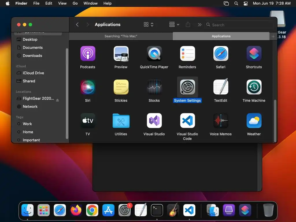The width and height of the screenshot is (296, 222).
Task: Click the Applications window vertical scrollbar
Action: 275,121
